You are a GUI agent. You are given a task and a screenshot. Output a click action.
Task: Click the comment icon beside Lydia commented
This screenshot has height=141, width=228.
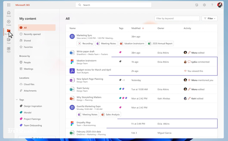(x=189, y=62)
